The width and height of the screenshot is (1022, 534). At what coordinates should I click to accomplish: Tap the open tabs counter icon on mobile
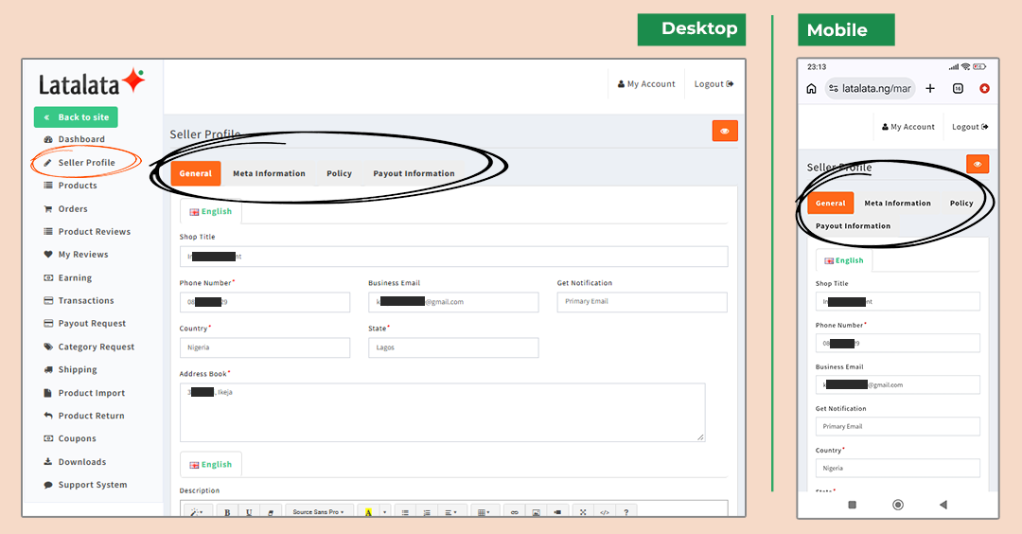point(958,89)
